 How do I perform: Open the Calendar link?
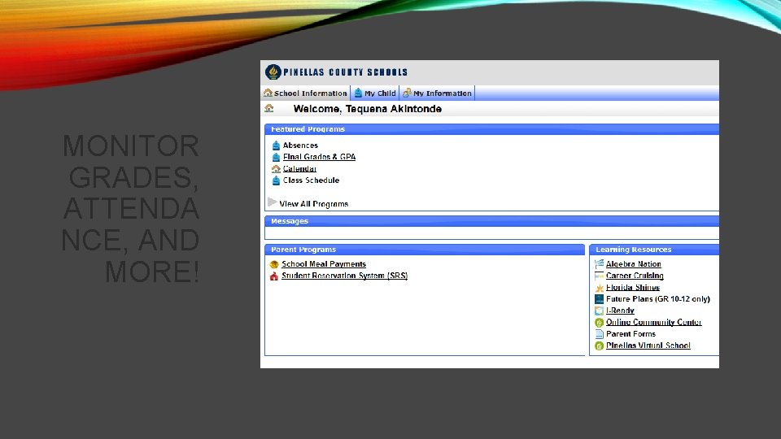pos(299,169)
